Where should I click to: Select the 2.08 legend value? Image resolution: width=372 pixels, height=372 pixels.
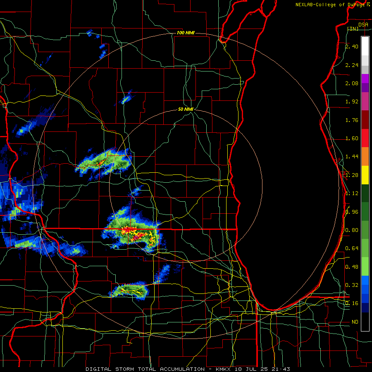(x=352, y=83)
